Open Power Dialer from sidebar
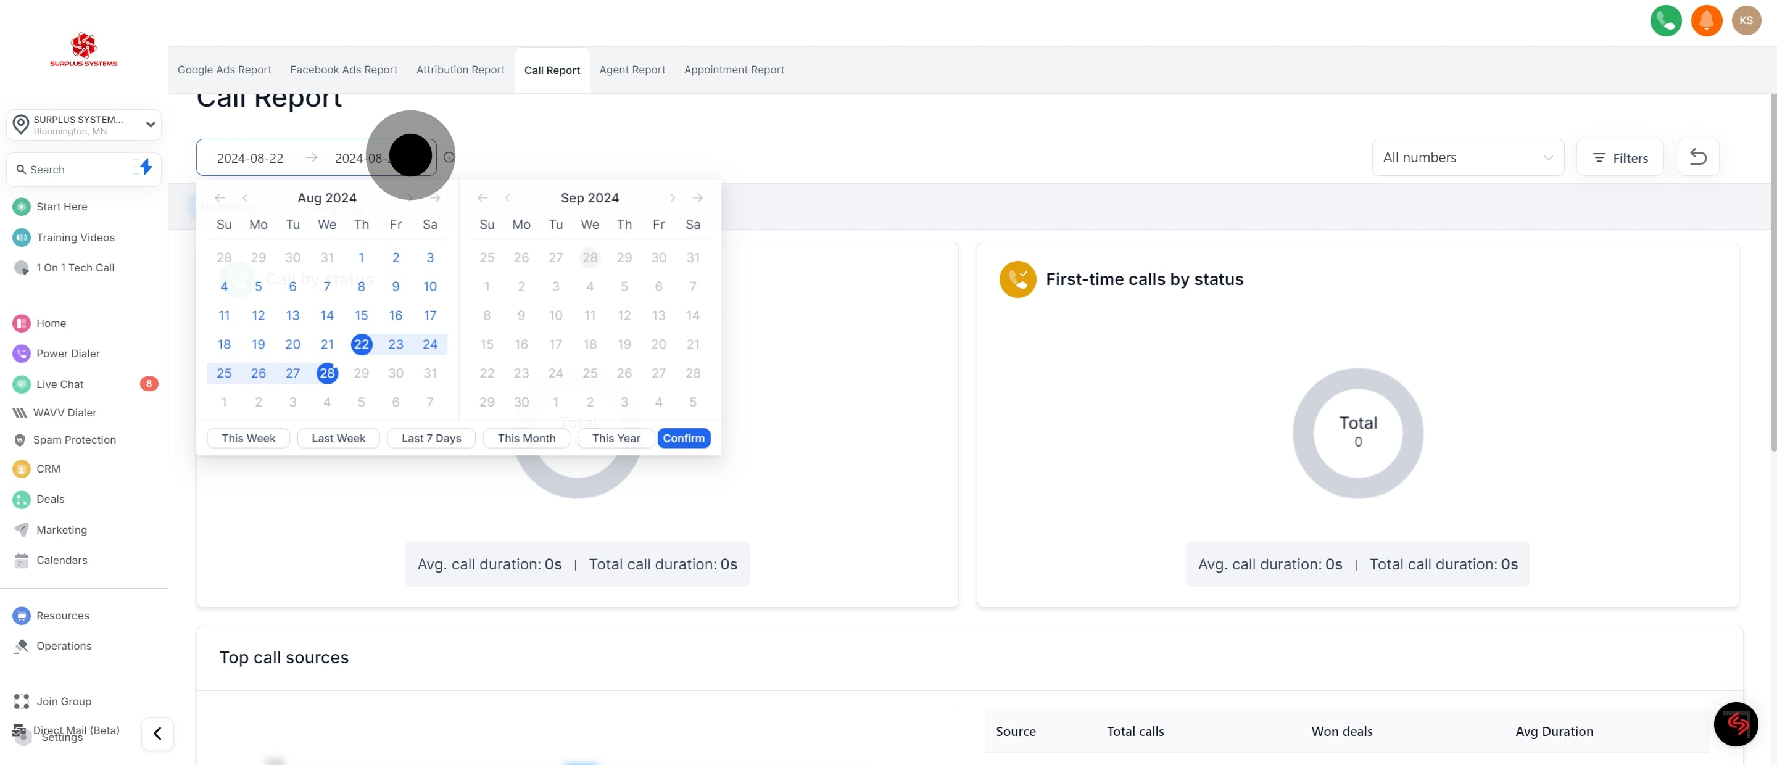The height and width of the screenshot is (765, 1777). click(68, 353)
